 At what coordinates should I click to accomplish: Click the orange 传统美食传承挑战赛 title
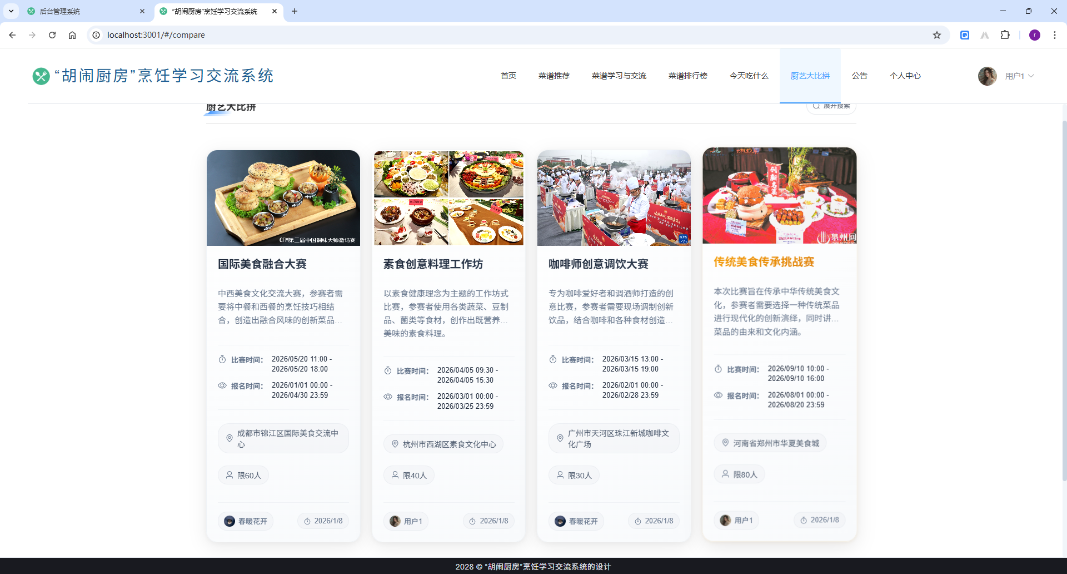tap(764, 262)
